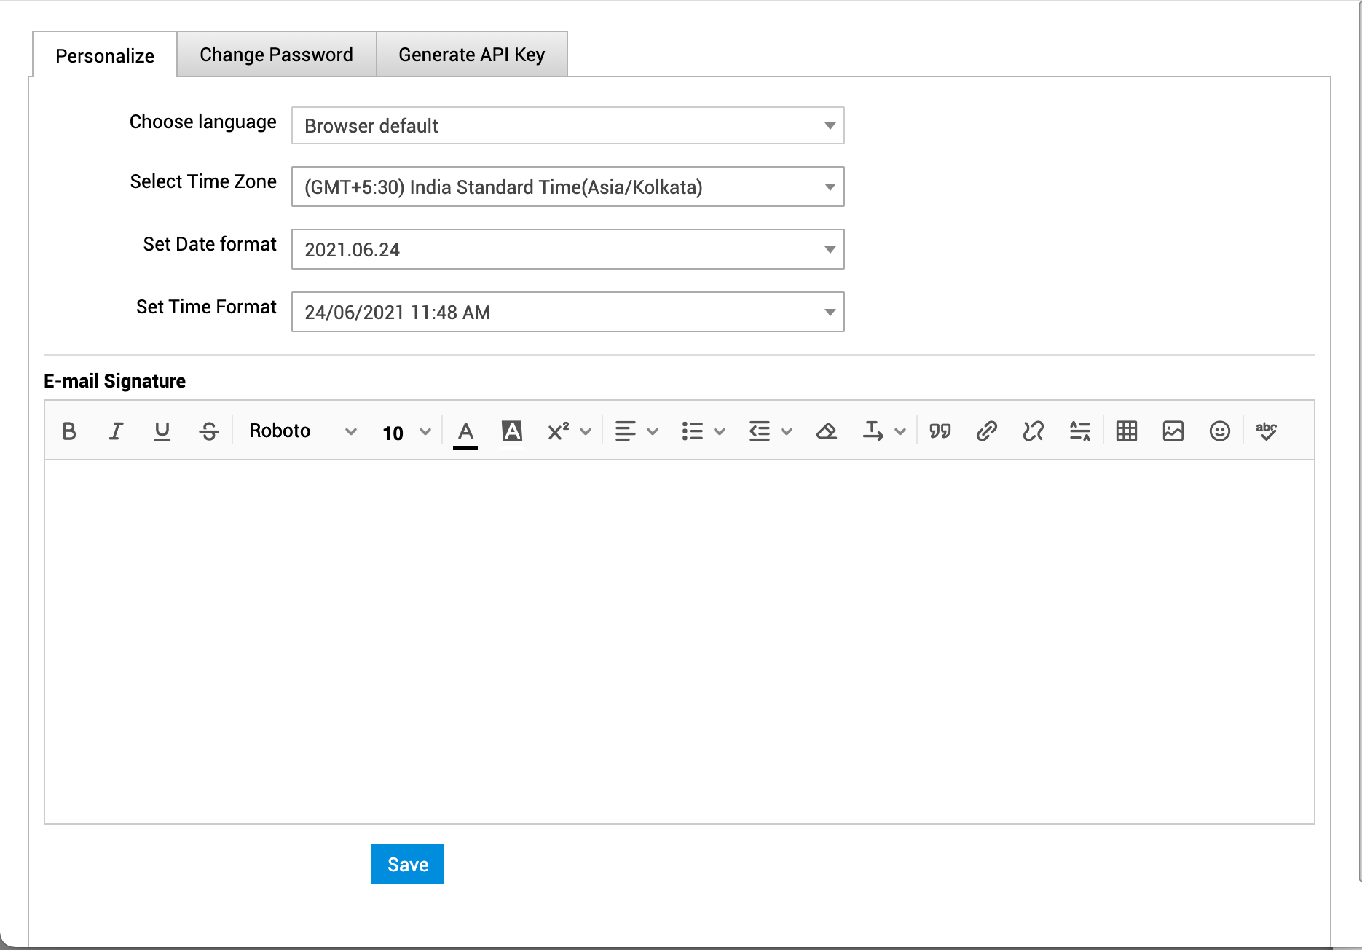Expand the Select Time Zone dropdown
Screen dimensions: 1362x950
pyautogui.click(x=567, y=187)
